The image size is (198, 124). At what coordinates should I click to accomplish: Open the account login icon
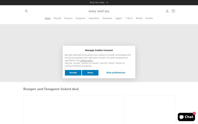pos(167,11)
